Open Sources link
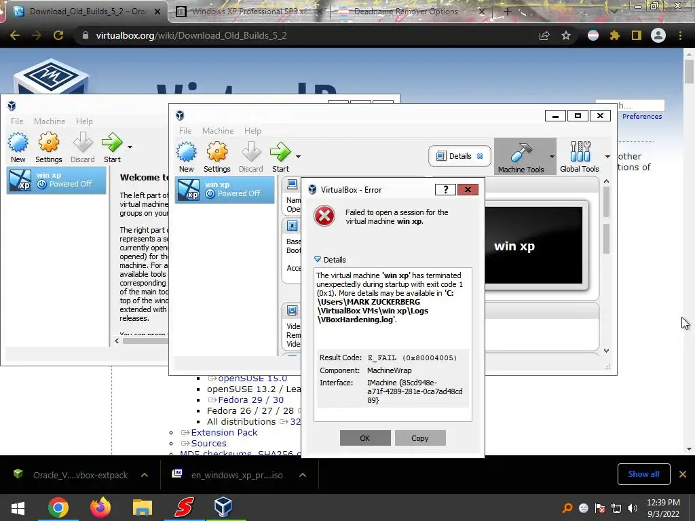The width and height of the screenshot is (695, 521). 208,443
